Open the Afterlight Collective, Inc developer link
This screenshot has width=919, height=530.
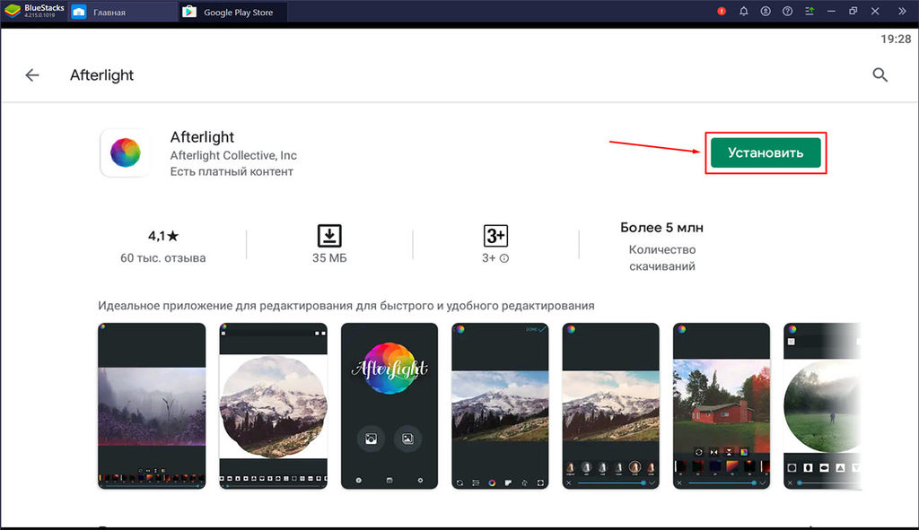[233, 155]
